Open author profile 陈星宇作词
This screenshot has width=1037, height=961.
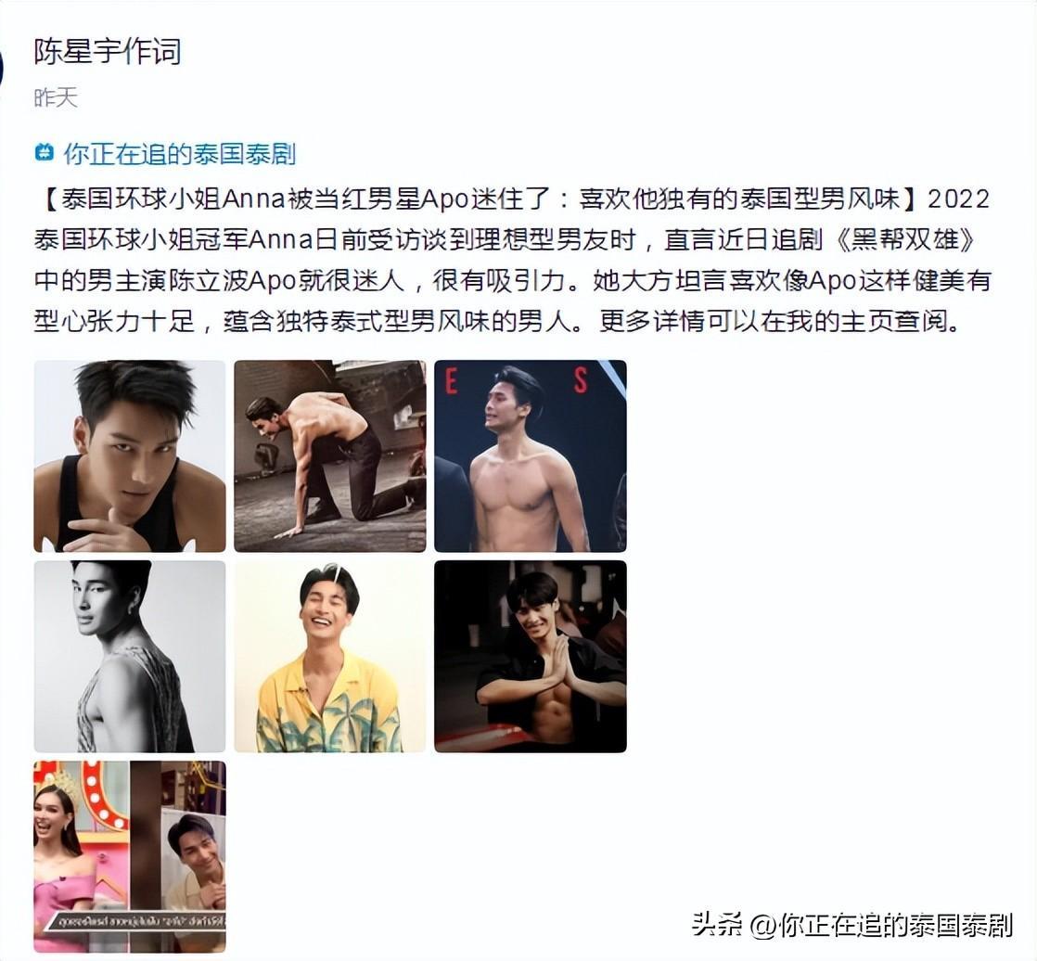click(x=108, y=52)
